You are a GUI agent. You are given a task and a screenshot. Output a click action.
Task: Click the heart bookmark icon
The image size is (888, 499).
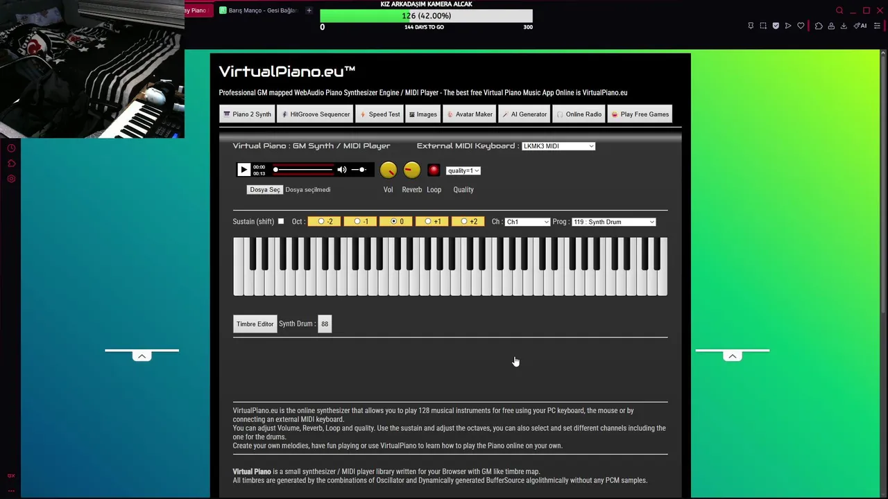point(801,26)
